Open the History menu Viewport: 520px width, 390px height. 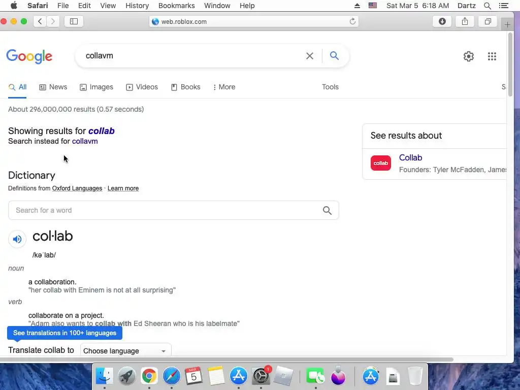click(x=137, y=6)
